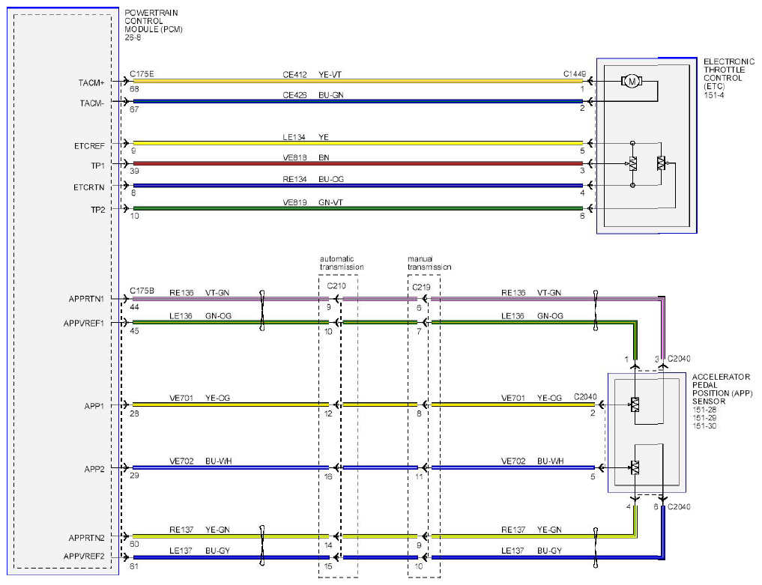Click the 26-8 page reference
762x585 pixels.
coord(133,37)
